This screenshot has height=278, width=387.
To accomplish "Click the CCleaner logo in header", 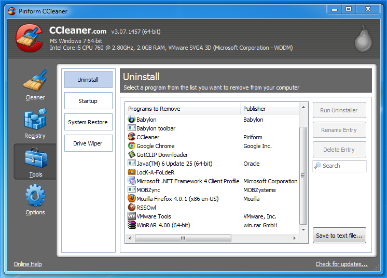I will click(x=29, y=38).
